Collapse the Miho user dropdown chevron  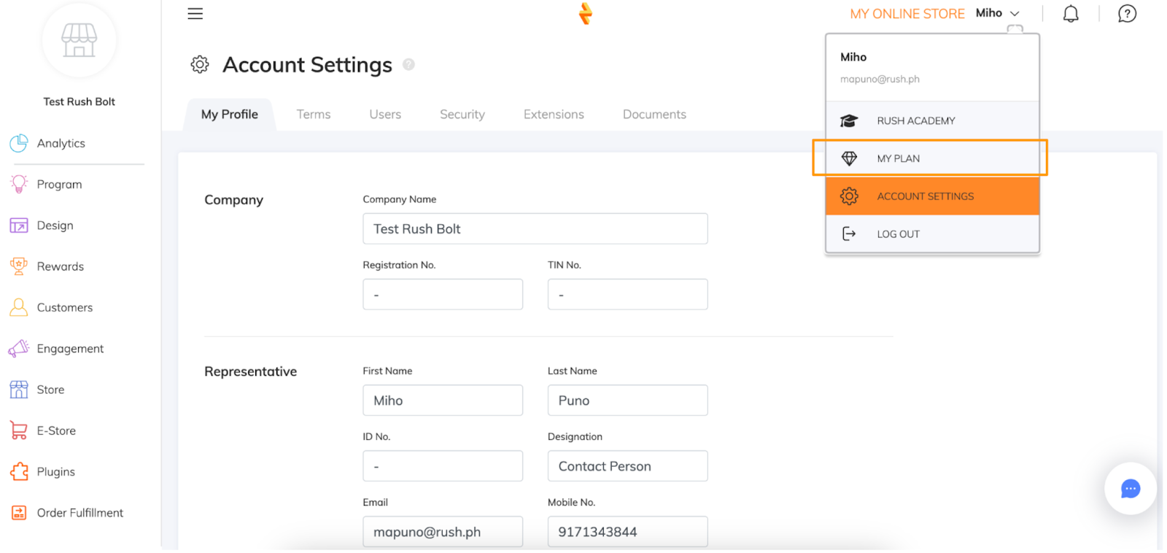(x=1015, y=14)
